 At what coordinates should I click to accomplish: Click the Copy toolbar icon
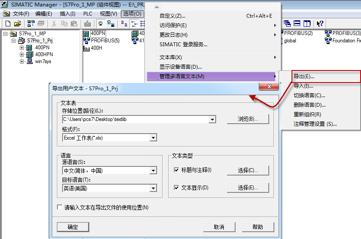64,23
